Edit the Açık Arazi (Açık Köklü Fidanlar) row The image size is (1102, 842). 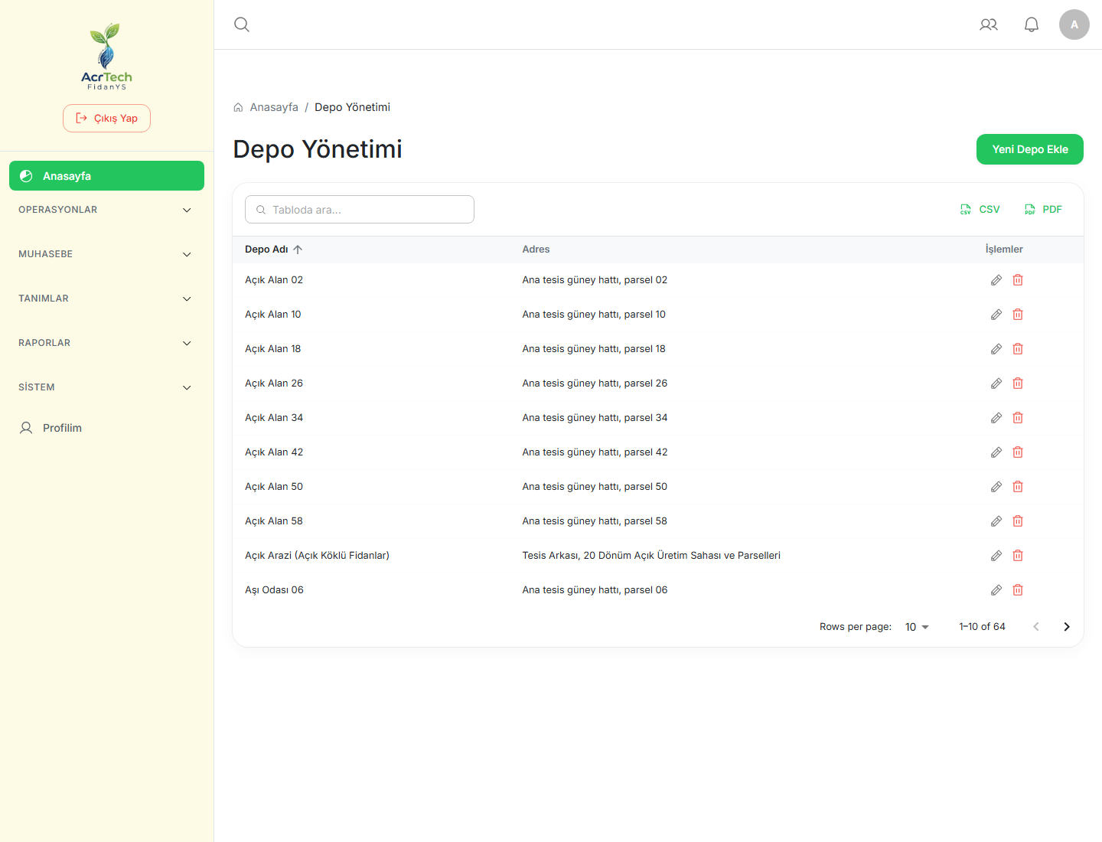996,556
